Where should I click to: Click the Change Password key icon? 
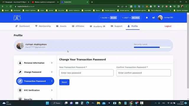click(20, 72)
